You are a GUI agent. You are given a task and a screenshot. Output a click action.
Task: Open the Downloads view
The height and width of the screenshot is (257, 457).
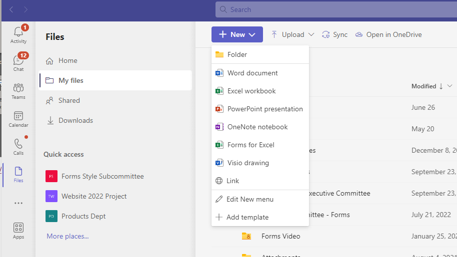(115, 120)
